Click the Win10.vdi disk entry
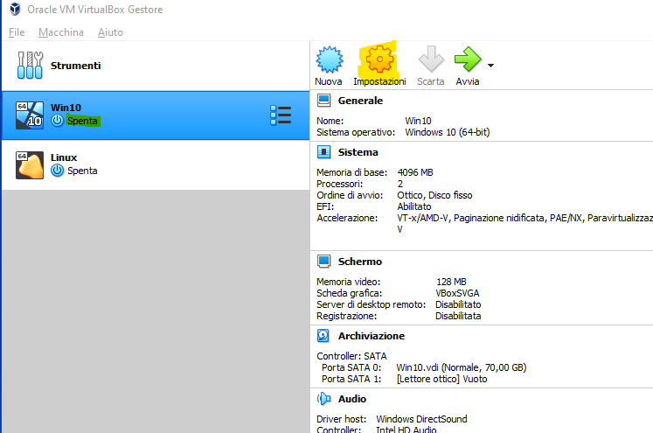The image size is (653, 433). (462, 367)
